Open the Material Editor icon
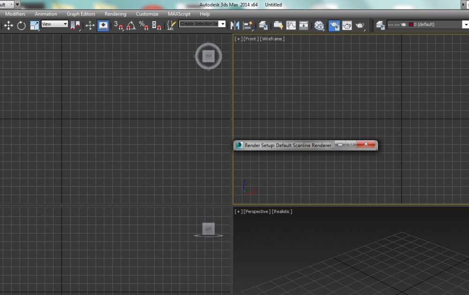 [319, 25]
